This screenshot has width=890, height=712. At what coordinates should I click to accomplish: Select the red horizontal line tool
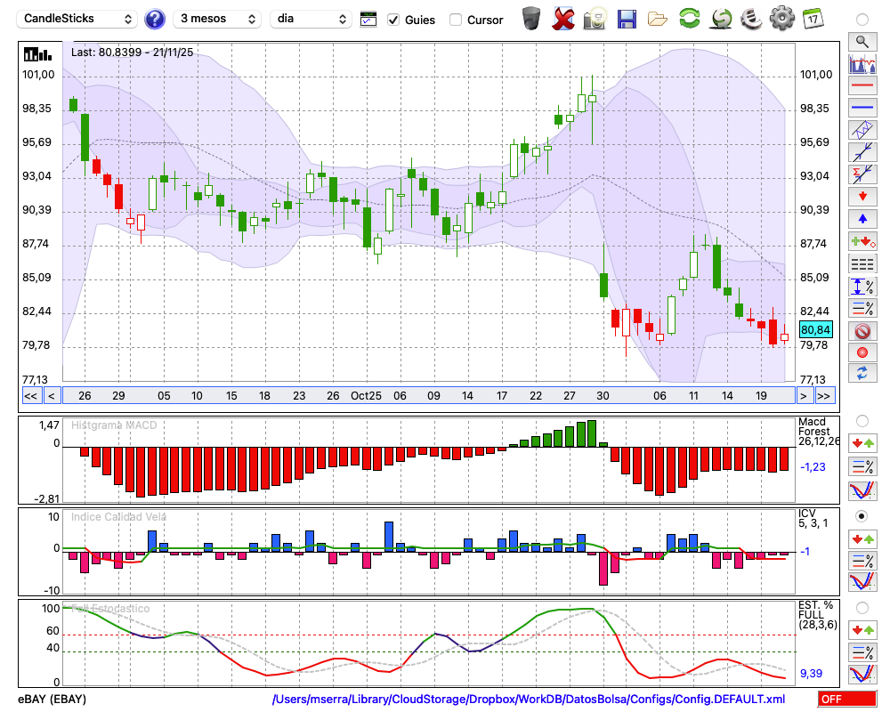click(862, 86)
